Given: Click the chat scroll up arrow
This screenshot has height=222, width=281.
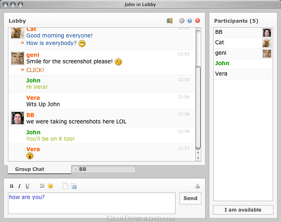Looking at the screenshot, I should pyautogui.click(x=198, y=153).
